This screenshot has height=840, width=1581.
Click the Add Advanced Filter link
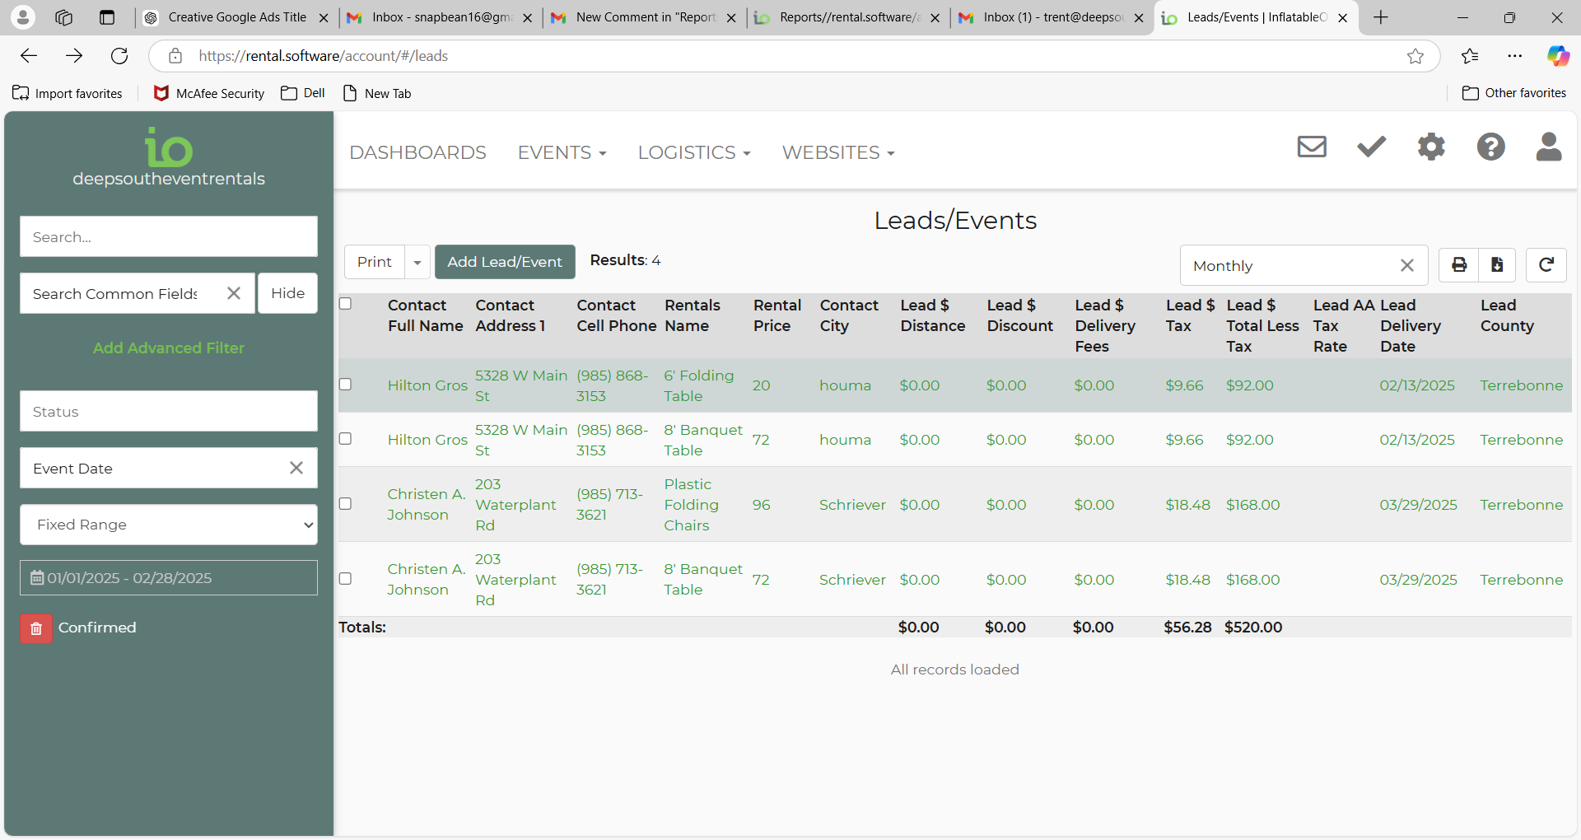click(169, 348)
